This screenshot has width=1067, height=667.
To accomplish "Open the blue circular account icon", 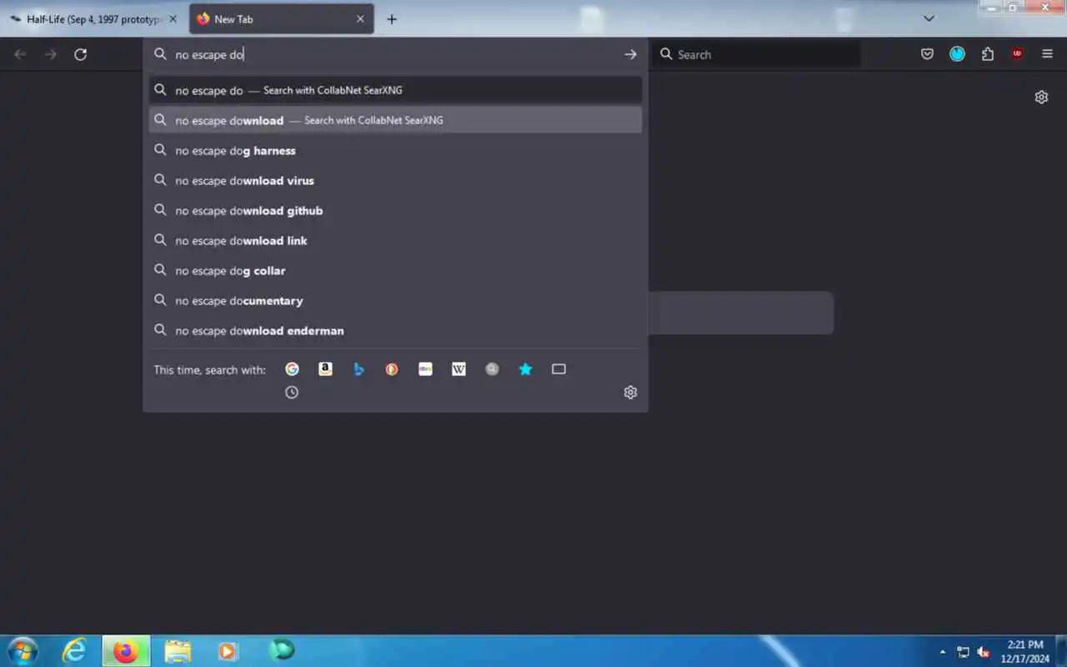I will (x=957, y=54).
